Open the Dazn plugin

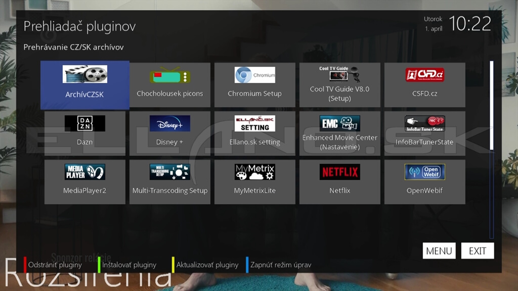click(x=84, y=133)
